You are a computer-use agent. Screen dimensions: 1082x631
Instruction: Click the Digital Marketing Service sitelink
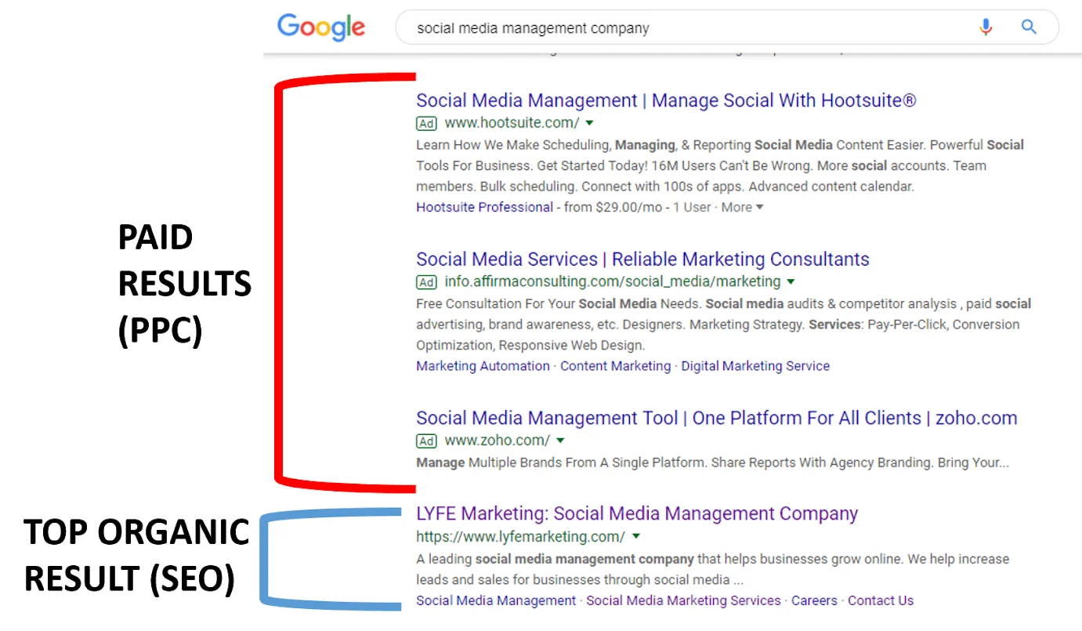[755, 366]
